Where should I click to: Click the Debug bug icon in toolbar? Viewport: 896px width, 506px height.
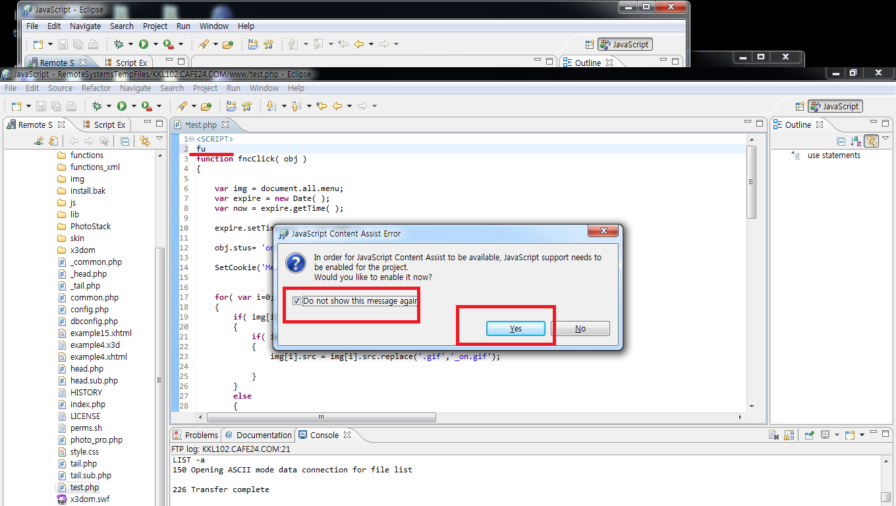(x=98, y=106)
